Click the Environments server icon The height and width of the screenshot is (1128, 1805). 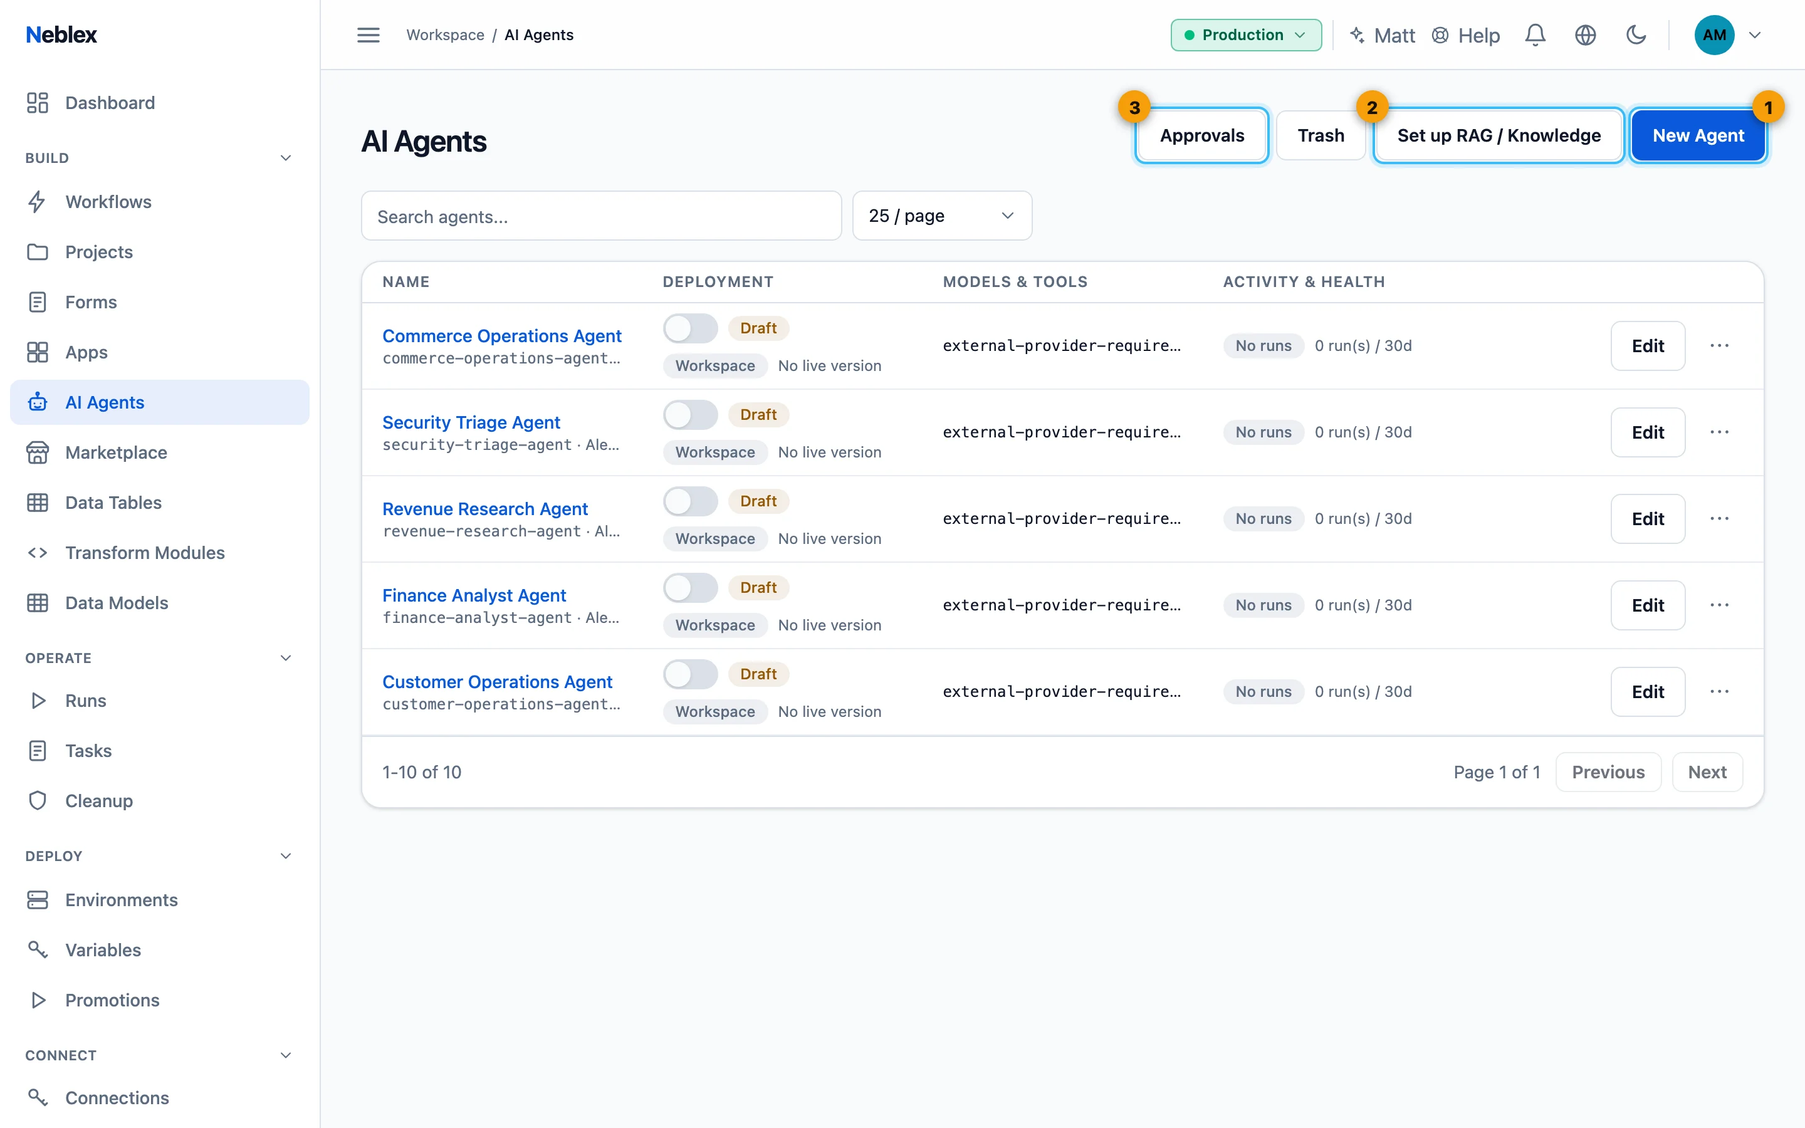(38, 901)
